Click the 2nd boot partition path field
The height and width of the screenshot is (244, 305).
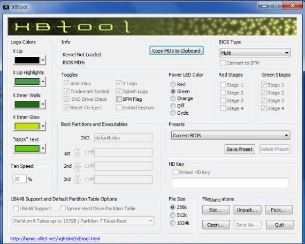[x=123, y=166]
